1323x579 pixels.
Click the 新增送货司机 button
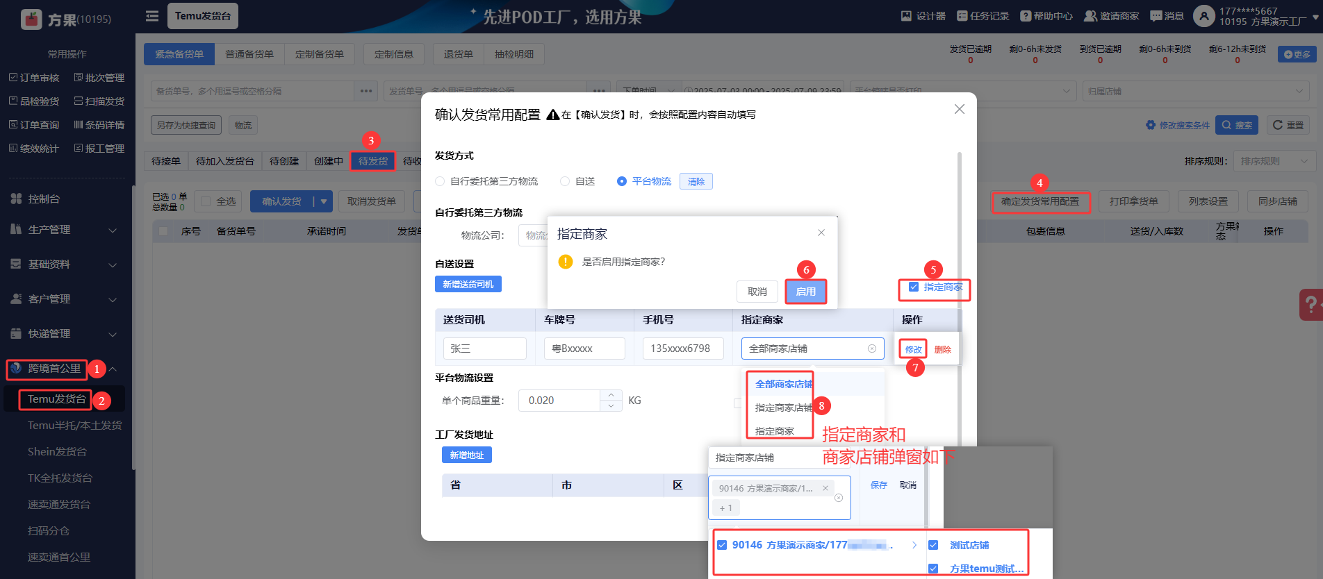click(x=468, y=284)
